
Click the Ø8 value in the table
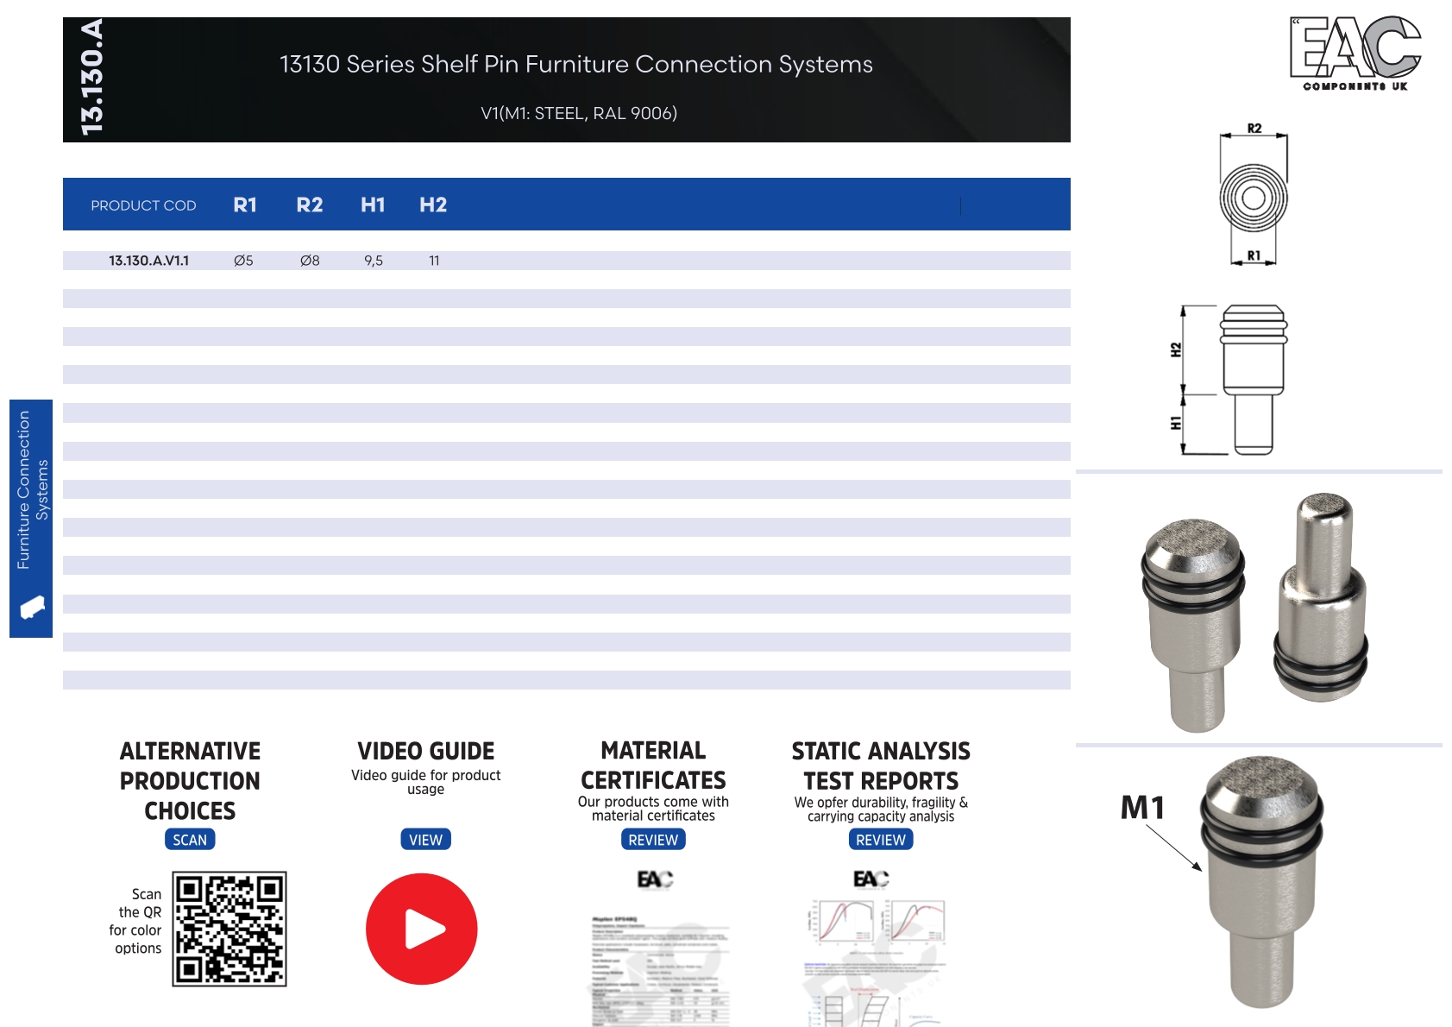[310, 261]
